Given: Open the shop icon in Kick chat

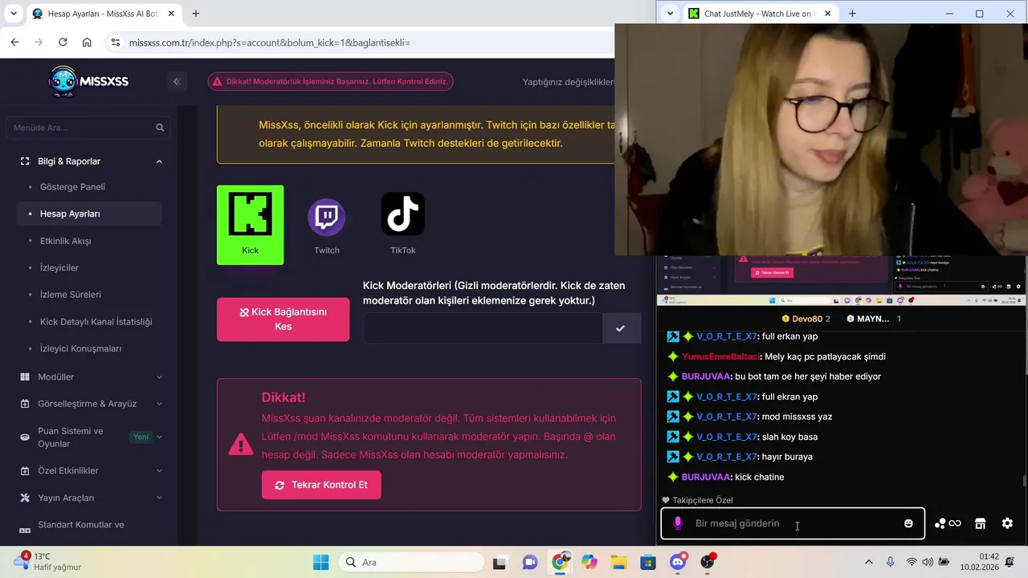Looking at the screenshot, I should tap(980, 523).
